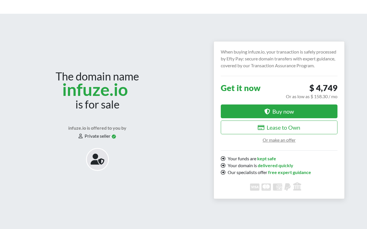The image size is (367, 229).
Task: Click the bank transfer icon
Action: 297,187
